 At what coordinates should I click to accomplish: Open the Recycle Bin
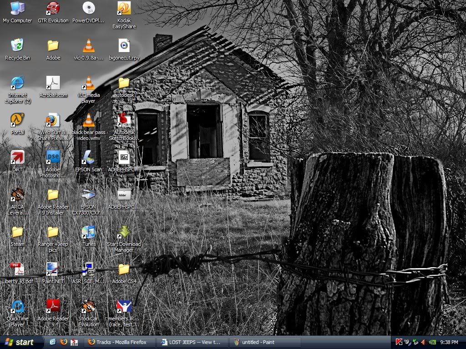[17, 46]
